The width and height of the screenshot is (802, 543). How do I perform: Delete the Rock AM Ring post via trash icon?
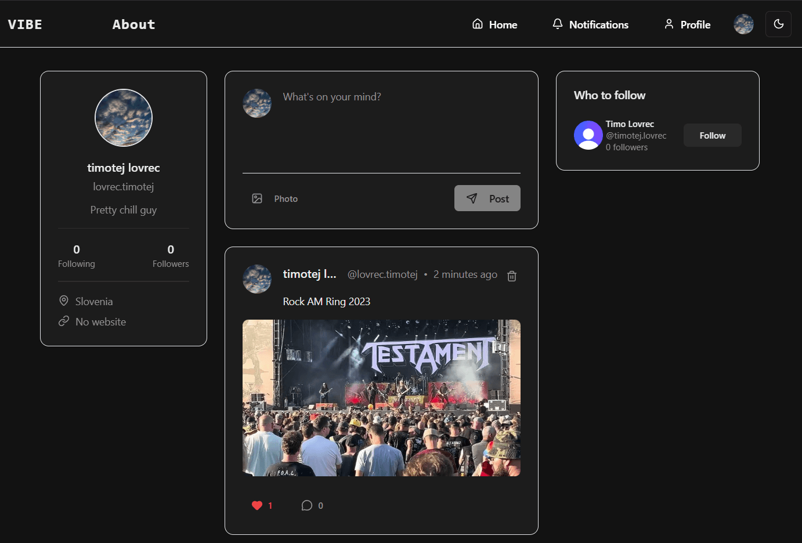point(511,276)
